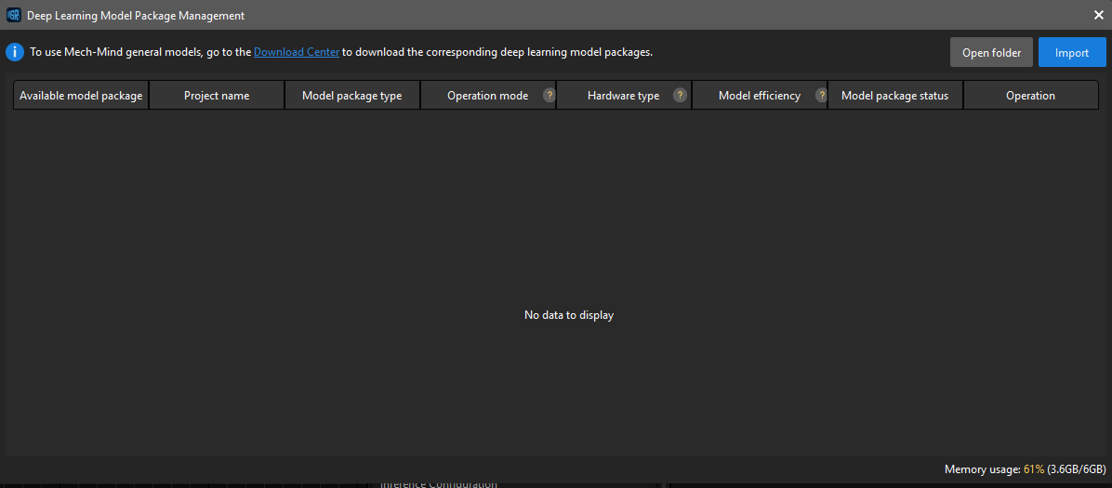
Task: Close the Model Package Management dialog
Action: click(1099, 15)
